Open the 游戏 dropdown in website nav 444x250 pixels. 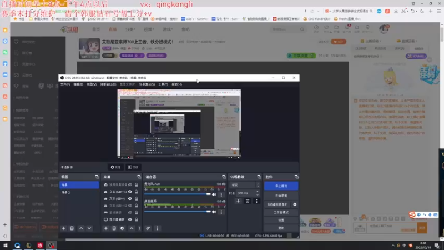[168, 29]
